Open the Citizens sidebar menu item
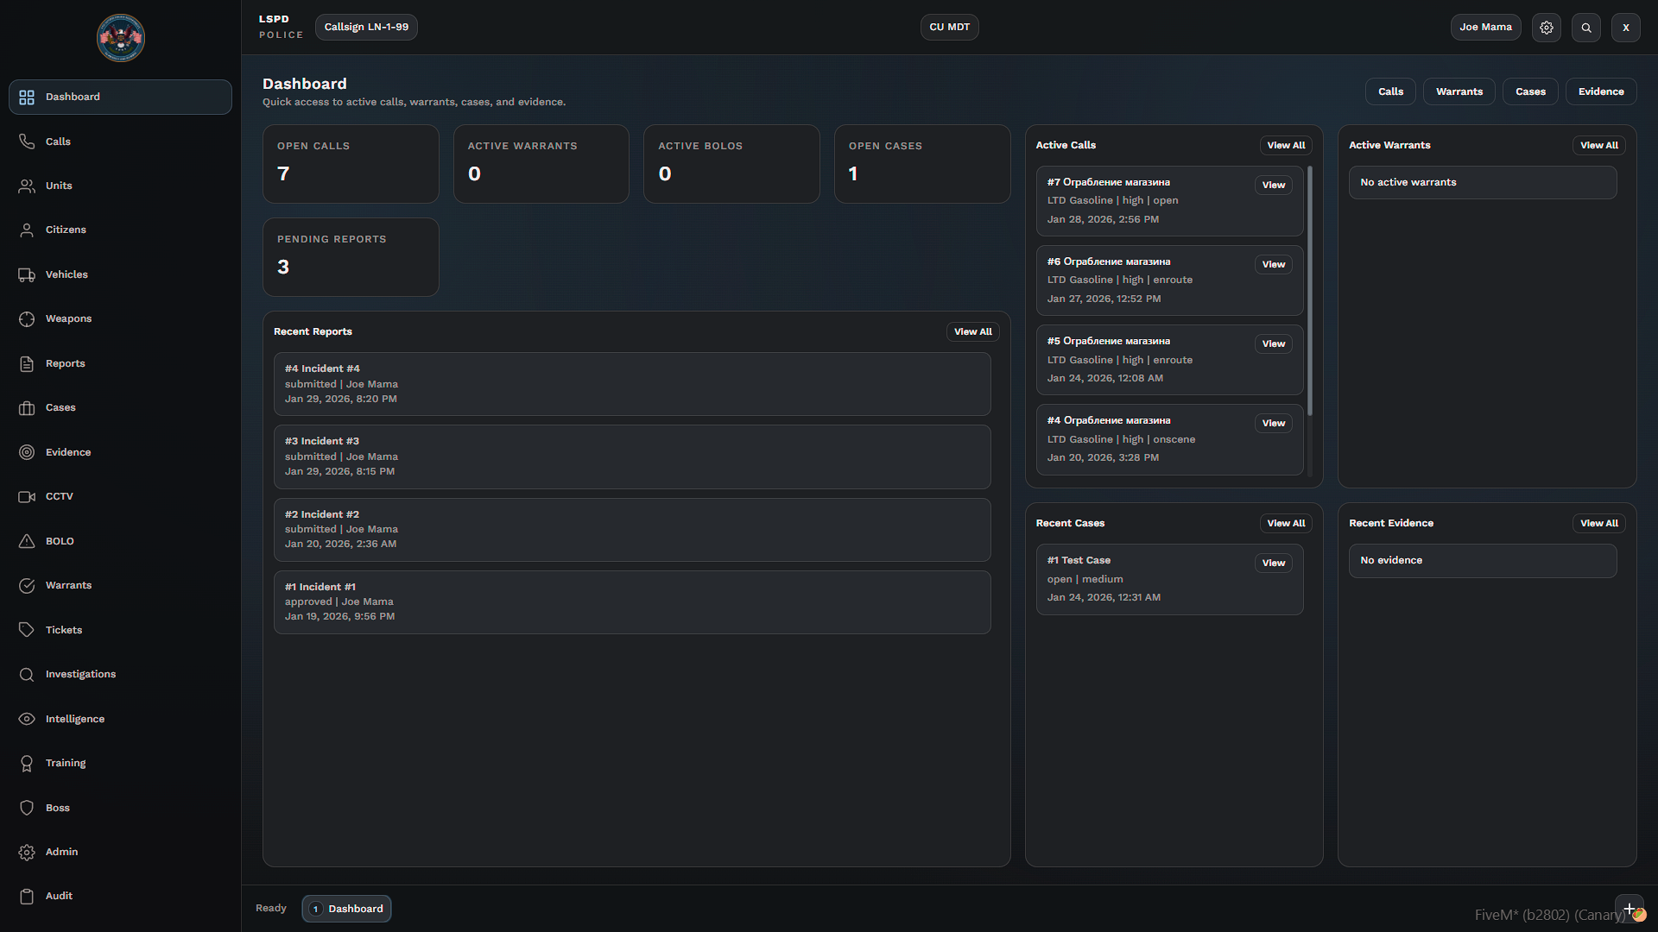The height and width of the screenshot is (932, 1658). pos(66,230)
